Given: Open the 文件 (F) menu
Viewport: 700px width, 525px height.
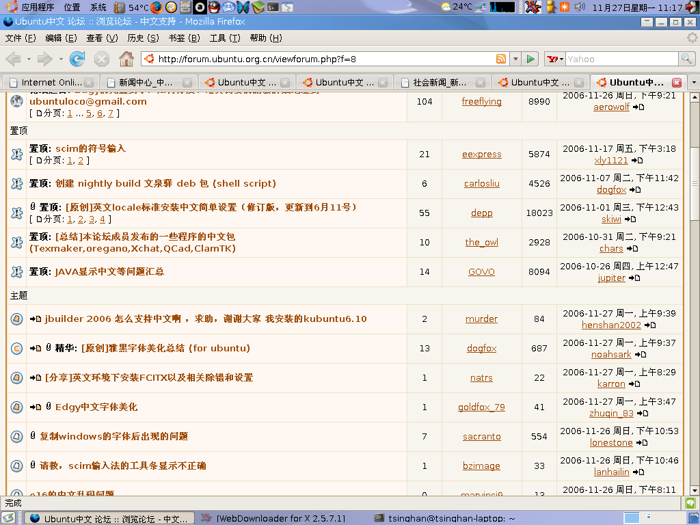Looking at the screenshot, I should (21, 38).
